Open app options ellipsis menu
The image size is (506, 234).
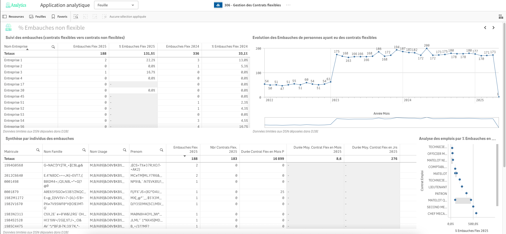[288, 5]
